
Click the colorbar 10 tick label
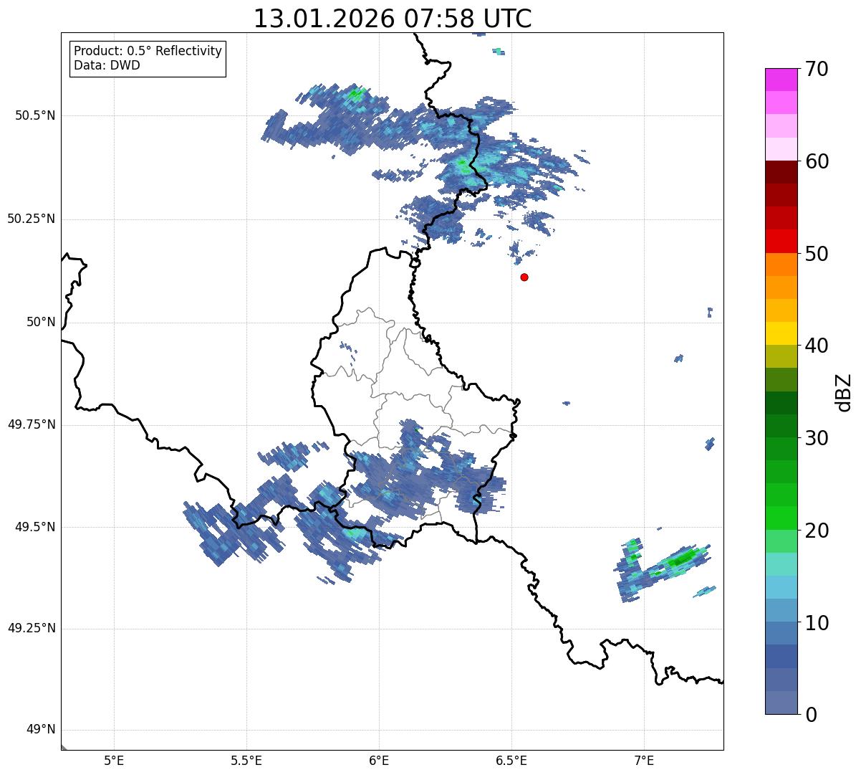pyautogui.click(x=817, y=622)
